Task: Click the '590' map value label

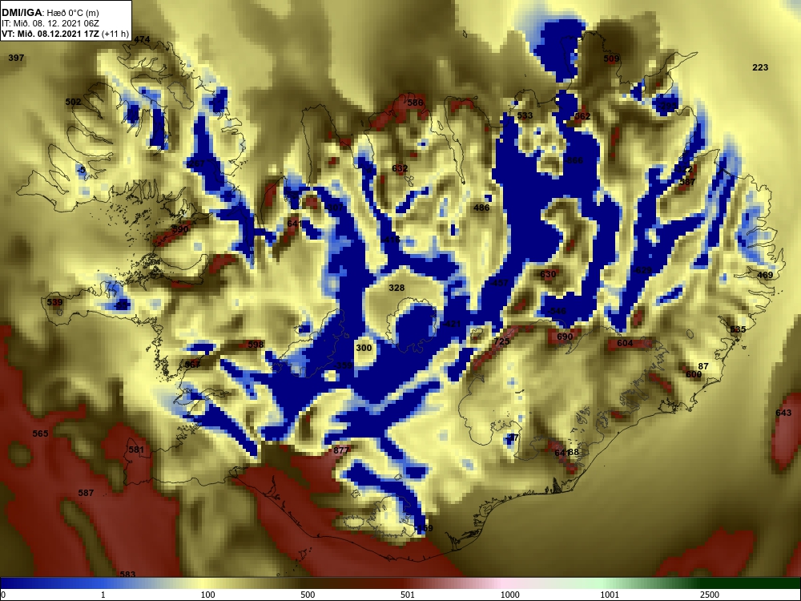Action: point(180,229)
